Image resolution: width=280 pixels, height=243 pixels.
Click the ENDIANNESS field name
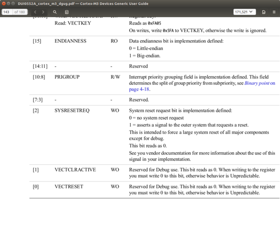(x=70, y=41)
